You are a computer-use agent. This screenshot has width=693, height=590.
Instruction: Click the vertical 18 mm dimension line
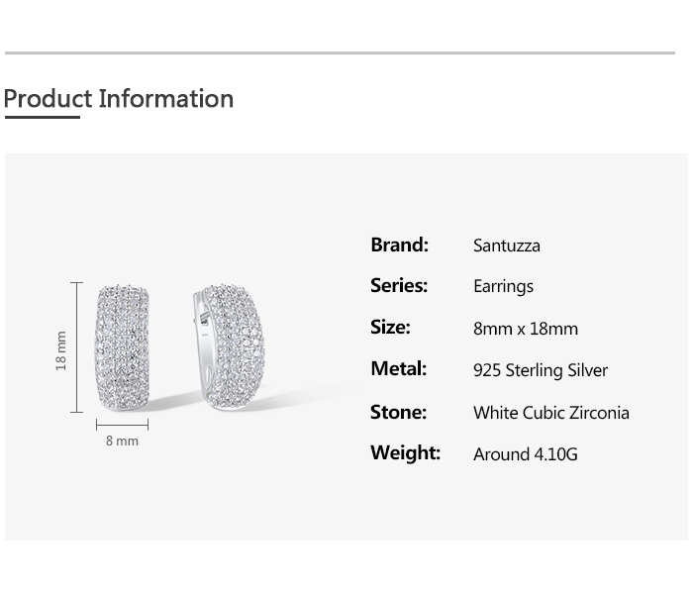77,347
